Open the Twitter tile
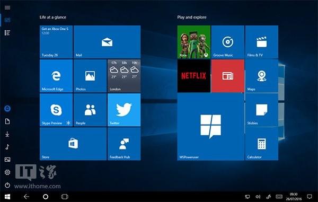Image resolution: width=318 pixels, height=202 pixels. pyautogui.click(x=124, y=110)
